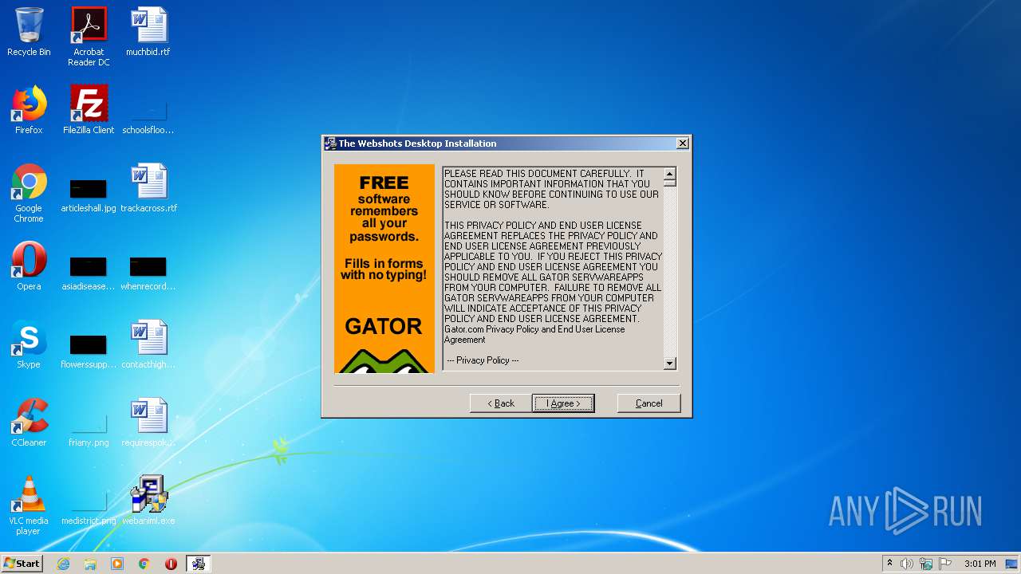Show hidden tray icons arrow

[x=889, y=564]
